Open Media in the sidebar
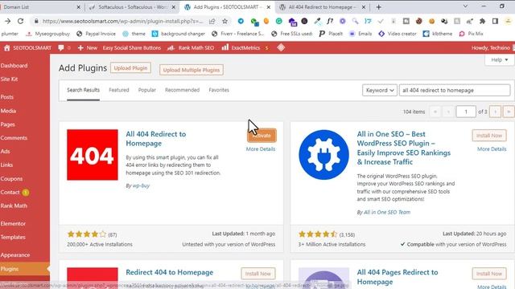515x289 pixels. 8,111
